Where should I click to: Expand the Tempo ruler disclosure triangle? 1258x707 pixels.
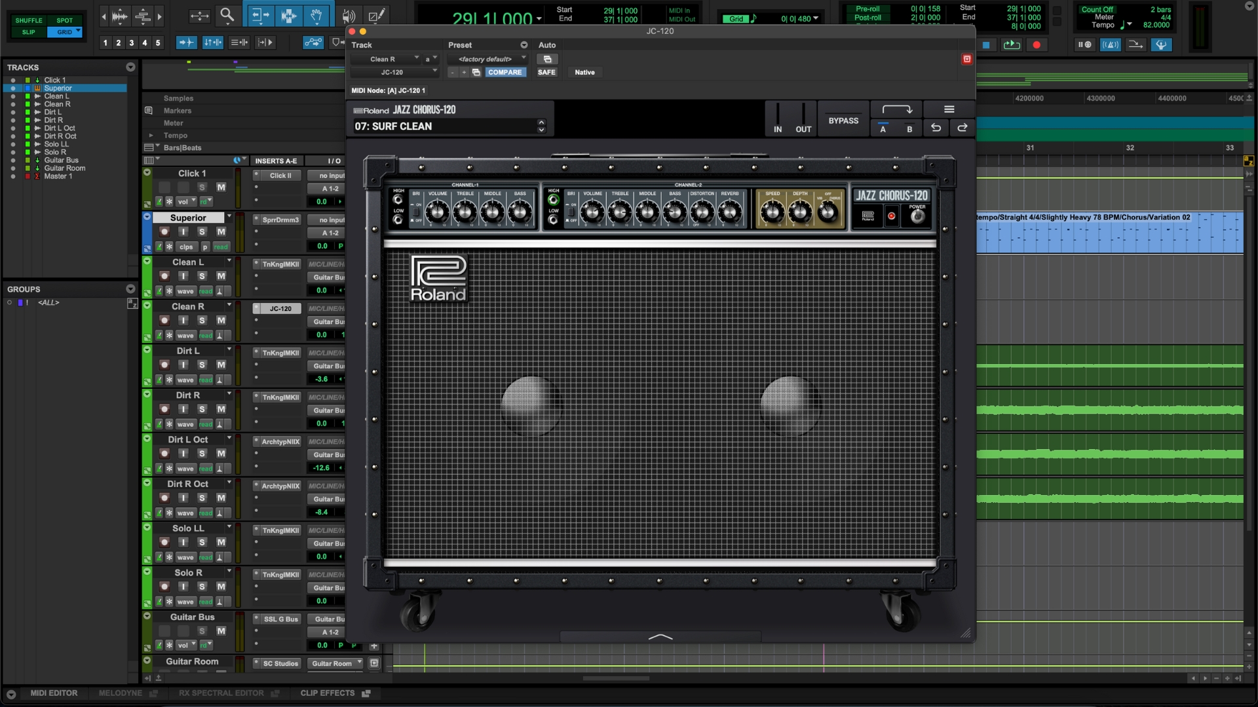tap(151, 135)
